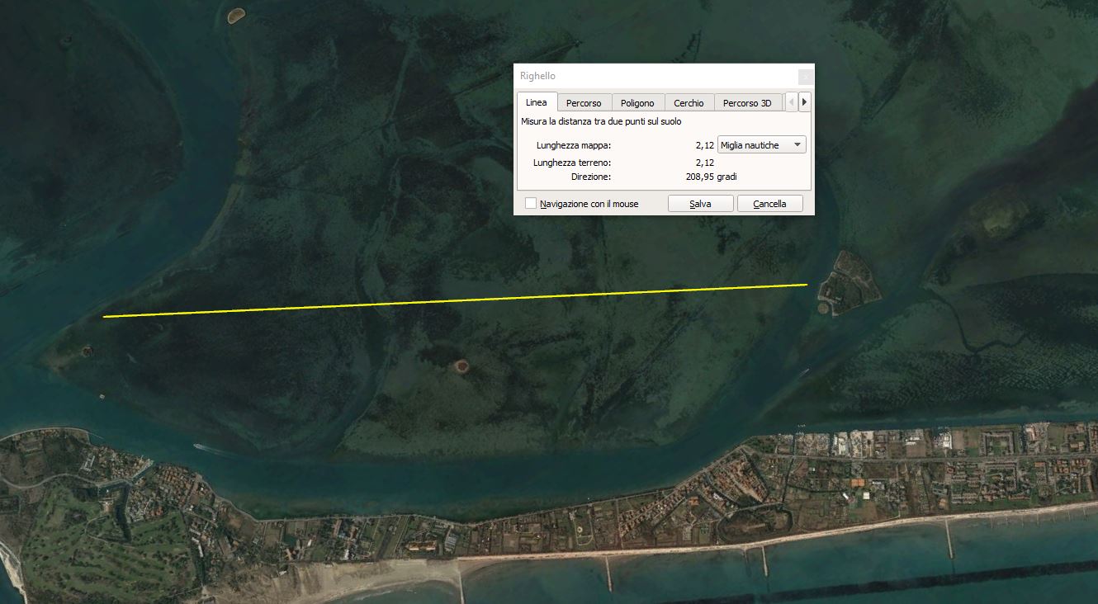Click the Lunghezza mappa value 2,12
Viewport: 1098px width, 604px height.
point(704,145)
